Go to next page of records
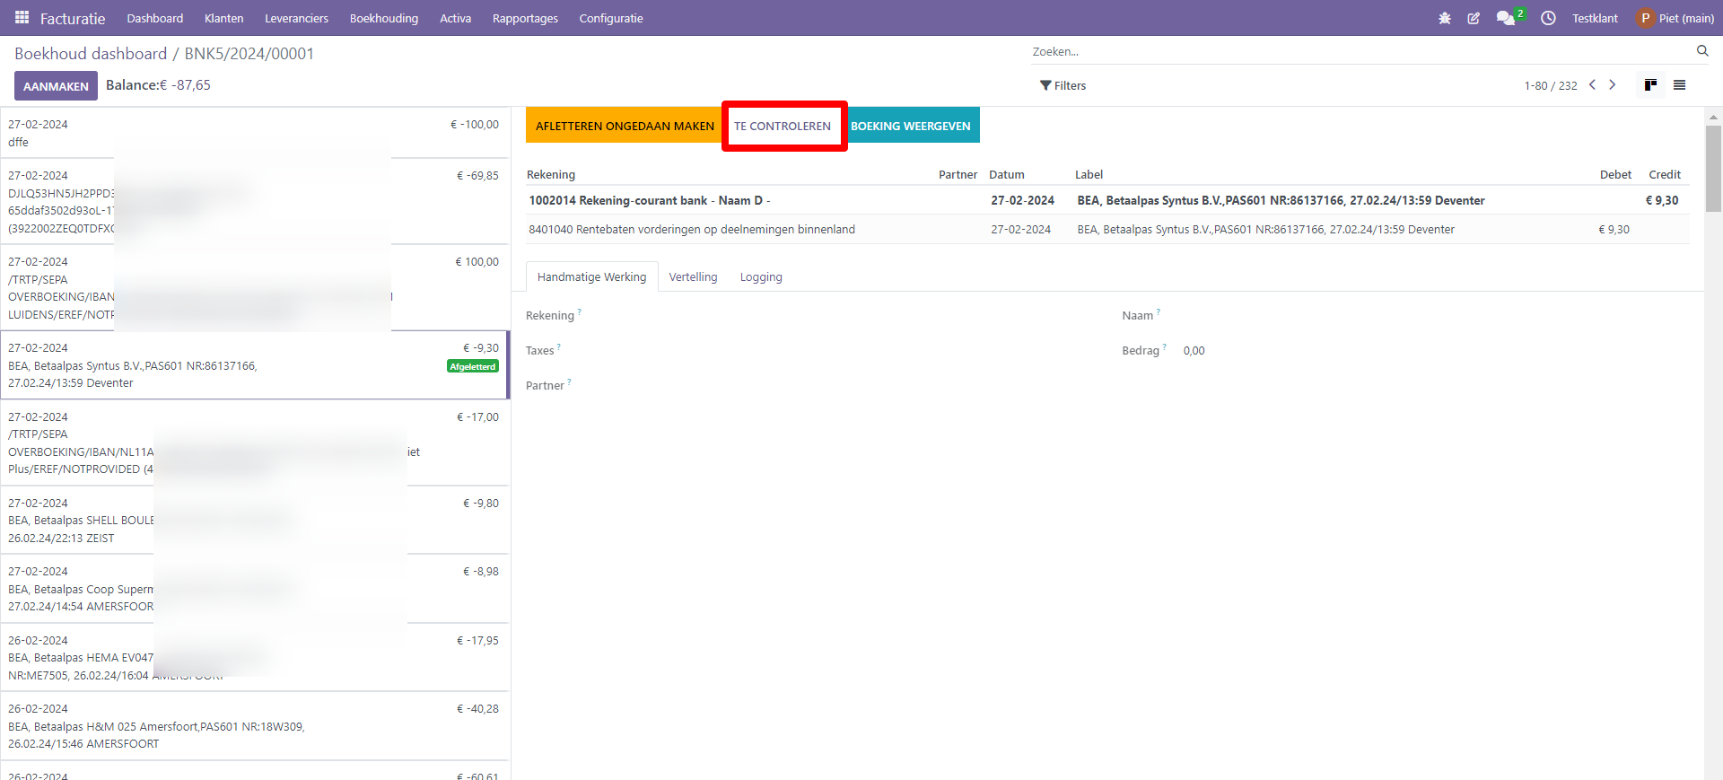This screenshot has height=780, width=1723. (1613, 85)
